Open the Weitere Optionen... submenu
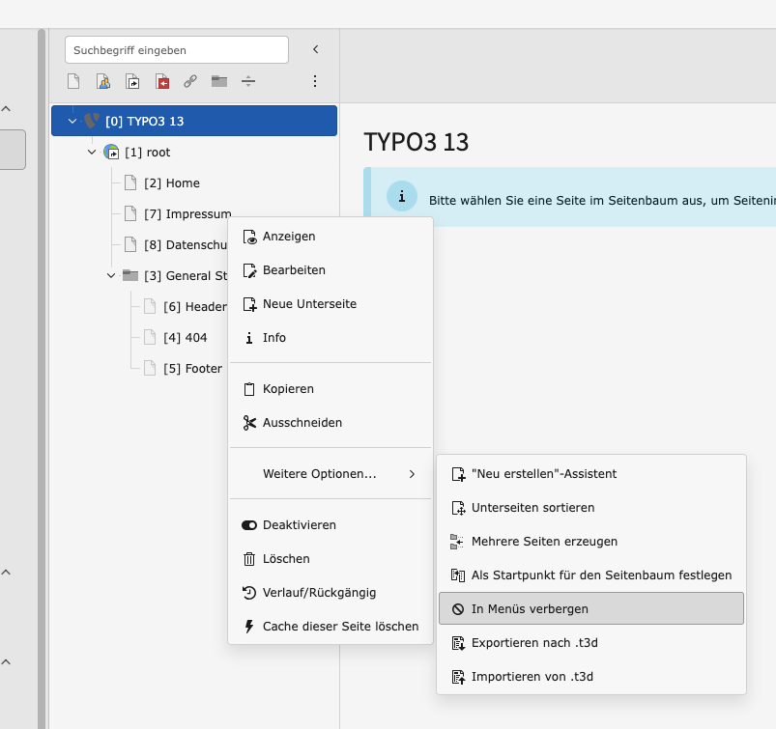The image size is (776, 729). pos(330,474)
